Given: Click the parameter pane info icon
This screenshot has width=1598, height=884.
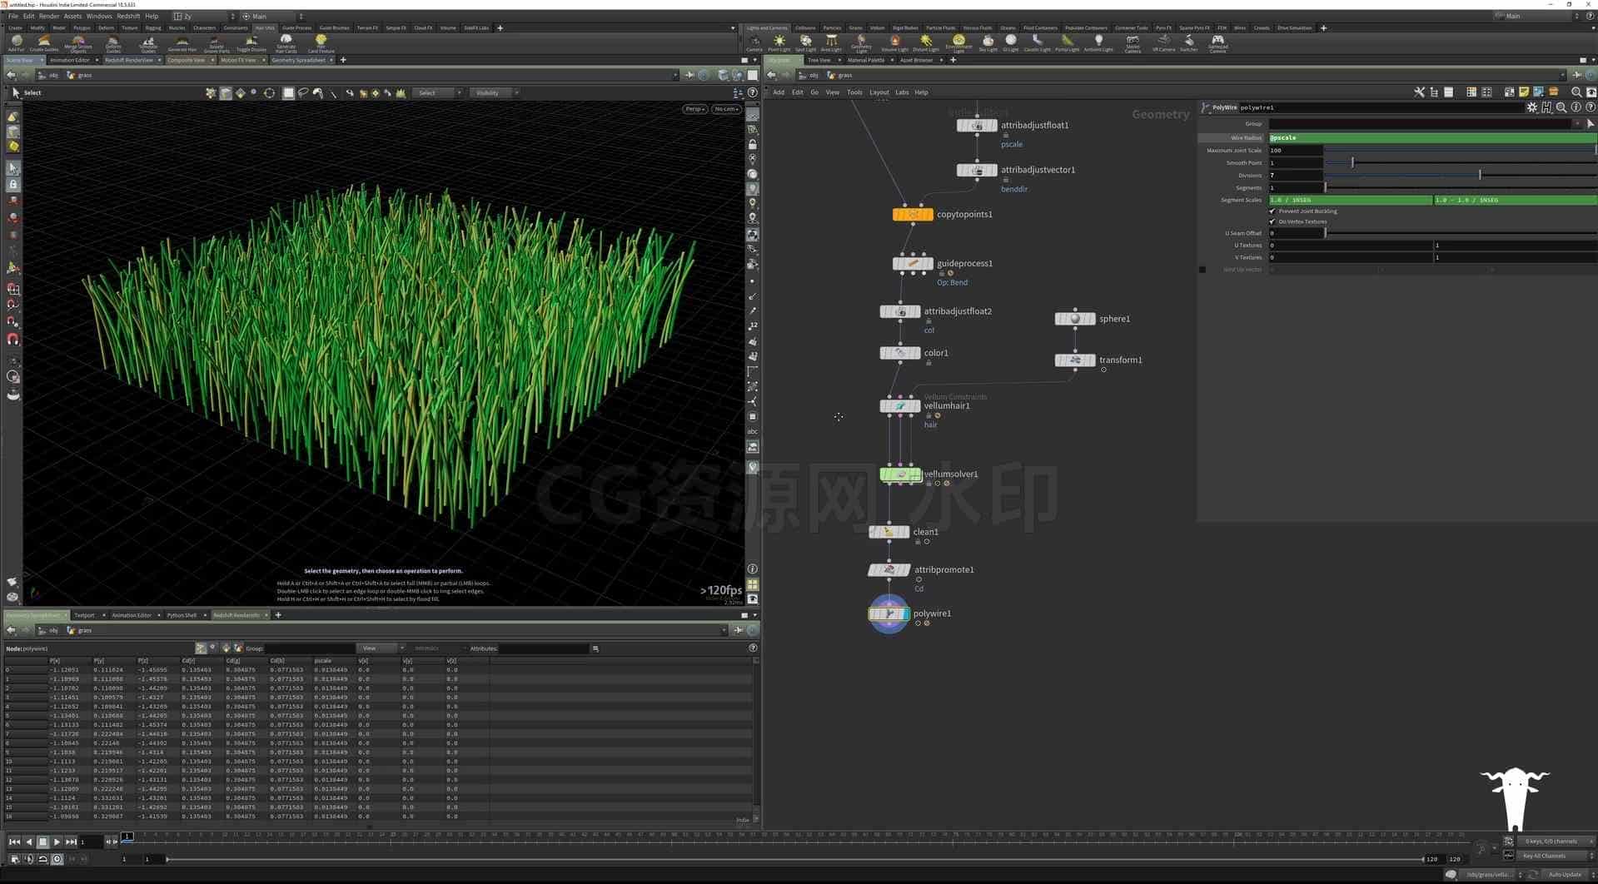Looking at the screenshot, I should click(x=1576, y=107).
